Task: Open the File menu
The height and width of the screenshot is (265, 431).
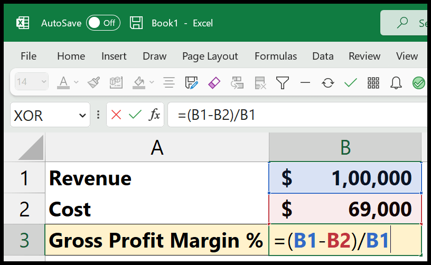Action: [29, 56]
